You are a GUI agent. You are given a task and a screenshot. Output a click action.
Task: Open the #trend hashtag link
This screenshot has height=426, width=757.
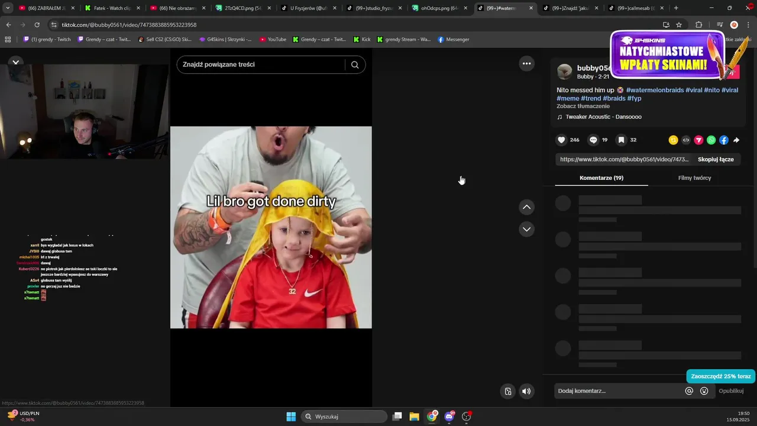[591, 98]
